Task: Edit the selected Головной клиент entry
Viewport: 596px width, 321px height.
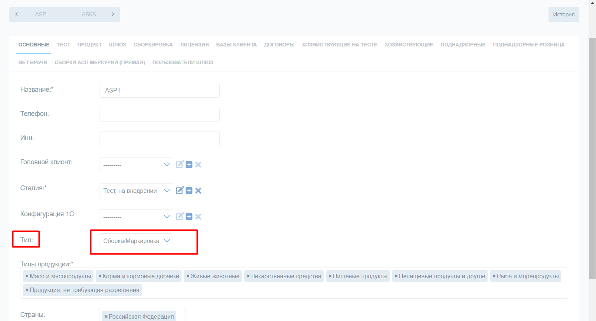Action: [x=180, y=165]
